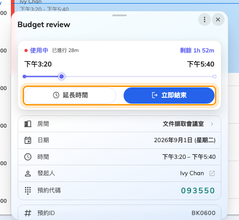Click the 剩餘 1h 52m remaining text
Screen dimensions: 239x220
point(197,50)
